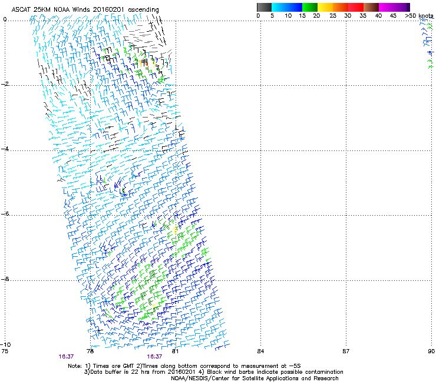Click the '10' label on the knots scale
Screen dimensions: 436x382
[288, 15]
